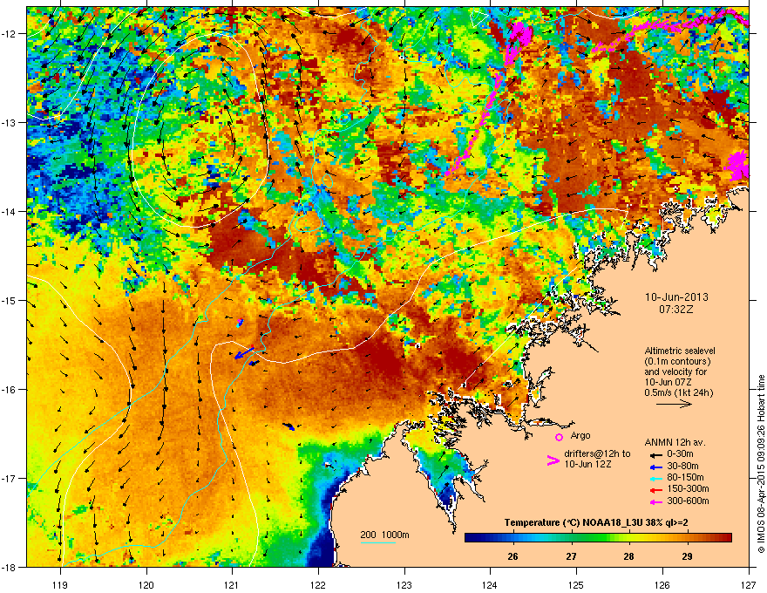767x593 pixels.
Task: Click the 150-300m depth label
Action: (x=688, y=488)
